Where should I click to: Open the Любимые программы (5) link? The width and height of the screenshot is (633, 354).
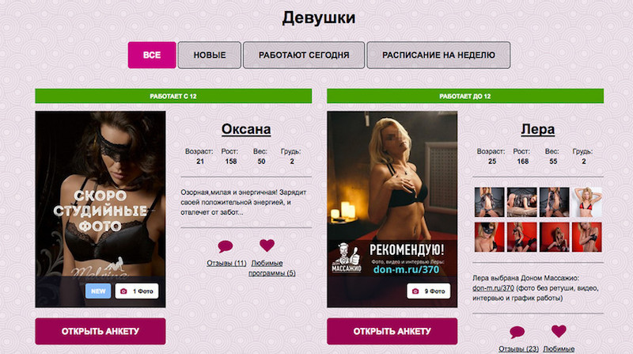click(x=271, y=268)
